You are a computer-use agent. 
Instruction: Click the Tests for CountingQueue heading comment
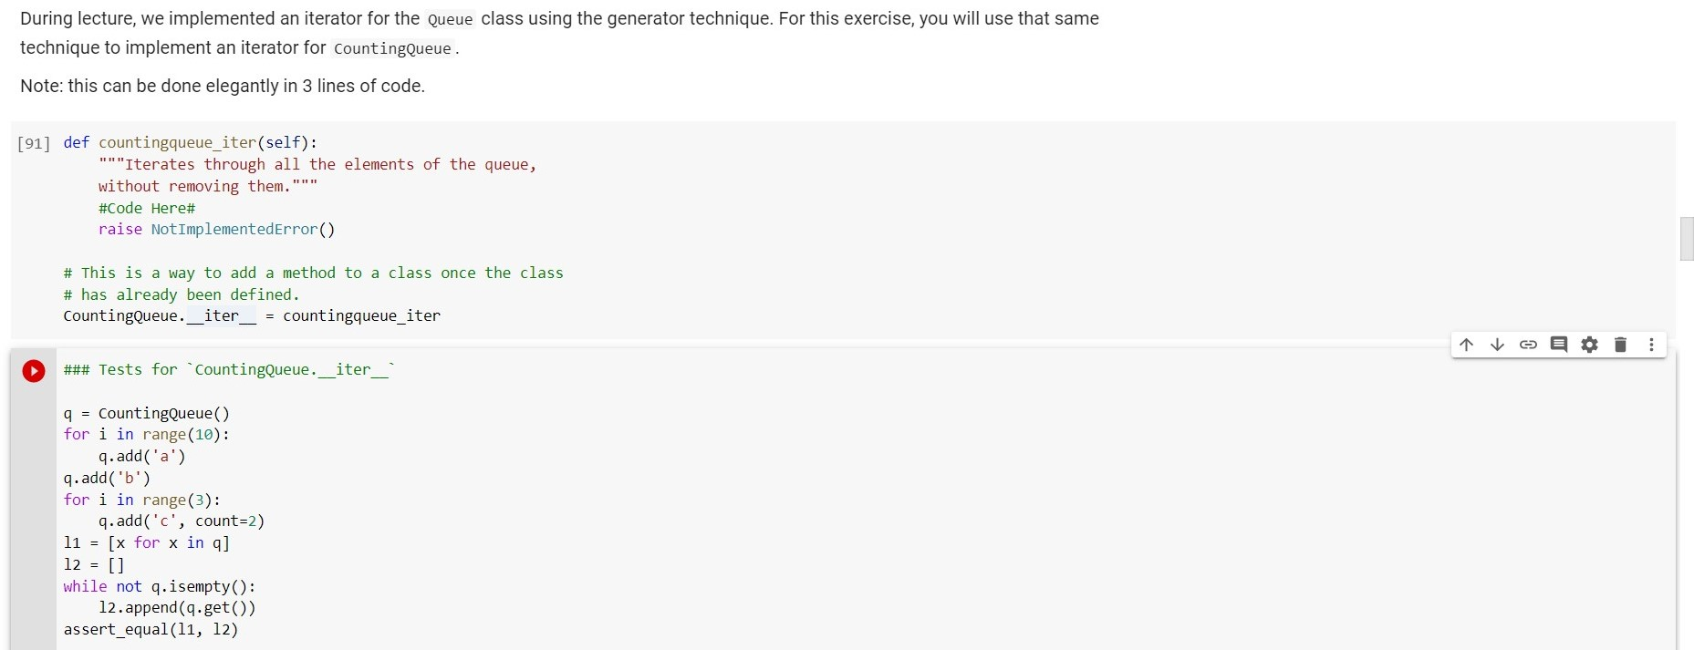[228, 370]
